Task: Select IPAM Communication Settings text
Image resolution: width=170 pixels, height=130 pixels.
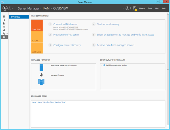Action: [116, 65]
